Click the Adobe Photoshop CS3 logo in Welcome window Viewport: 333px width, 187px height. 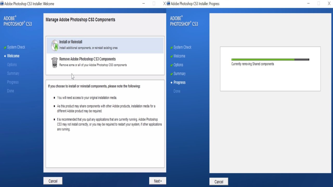18,21
